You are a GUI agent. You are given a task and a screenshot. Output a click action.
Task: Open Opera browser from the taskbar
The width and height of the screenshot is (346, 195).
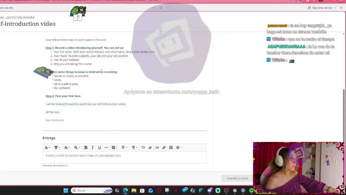[x=159, y=190]
